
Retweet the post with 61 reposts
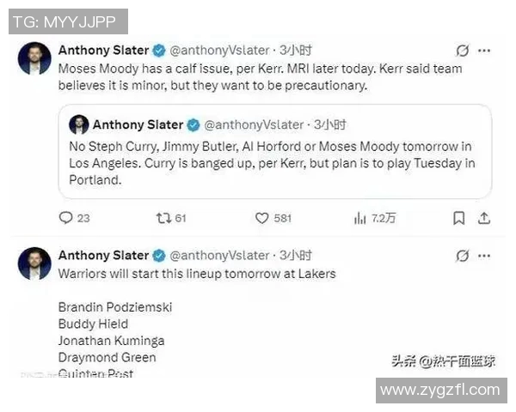pos(163,218)
